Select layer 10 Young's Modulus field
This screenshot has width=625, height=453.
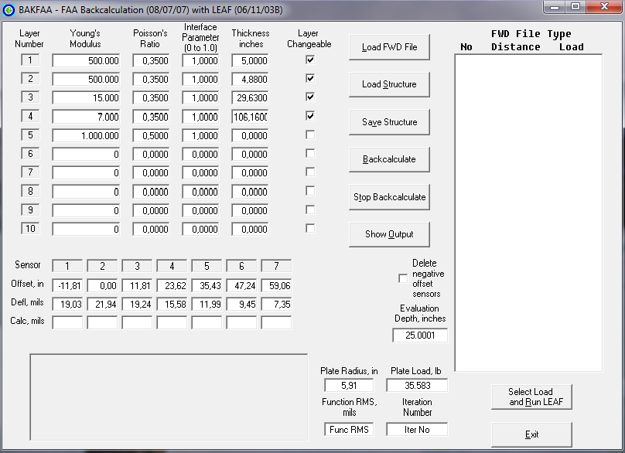click(86, 230)
